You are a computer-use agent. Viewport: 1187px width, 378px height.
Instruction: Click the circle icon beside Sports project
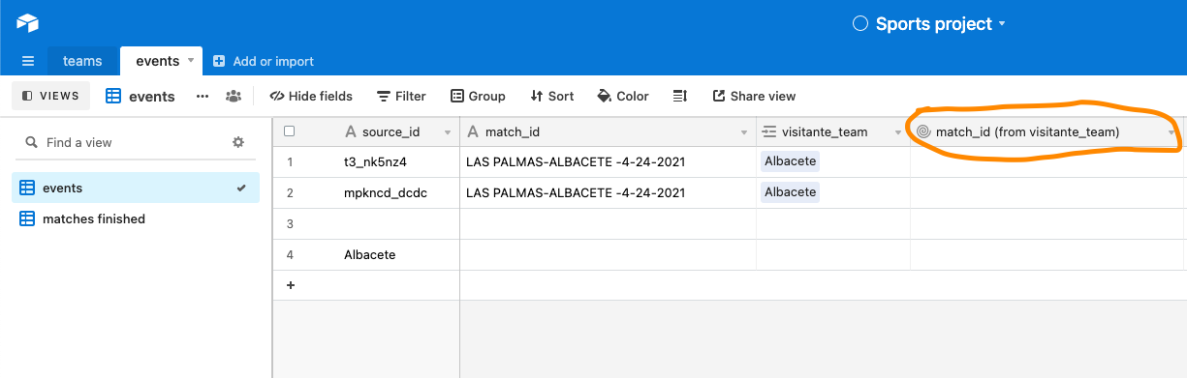[x=859, y=24]
